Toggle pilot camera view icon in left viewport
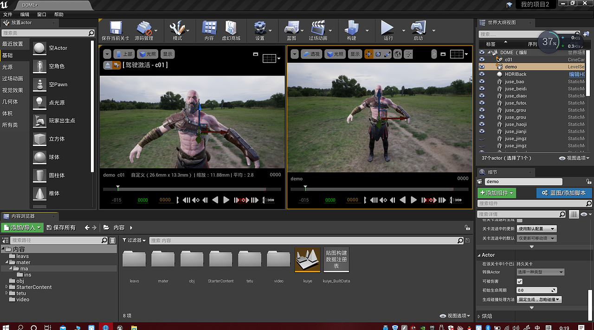 116,65
